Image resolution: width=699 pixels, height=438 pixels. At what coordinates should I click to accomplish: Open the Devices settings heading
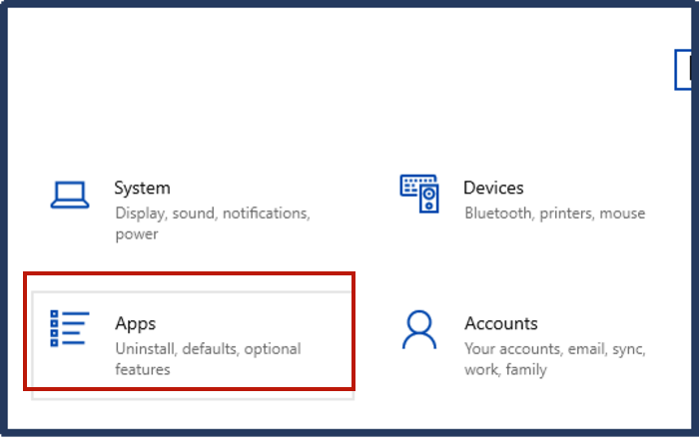[x=493, y=188]
